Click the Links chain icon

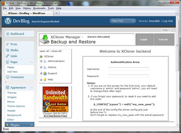[x=8, y=56]
